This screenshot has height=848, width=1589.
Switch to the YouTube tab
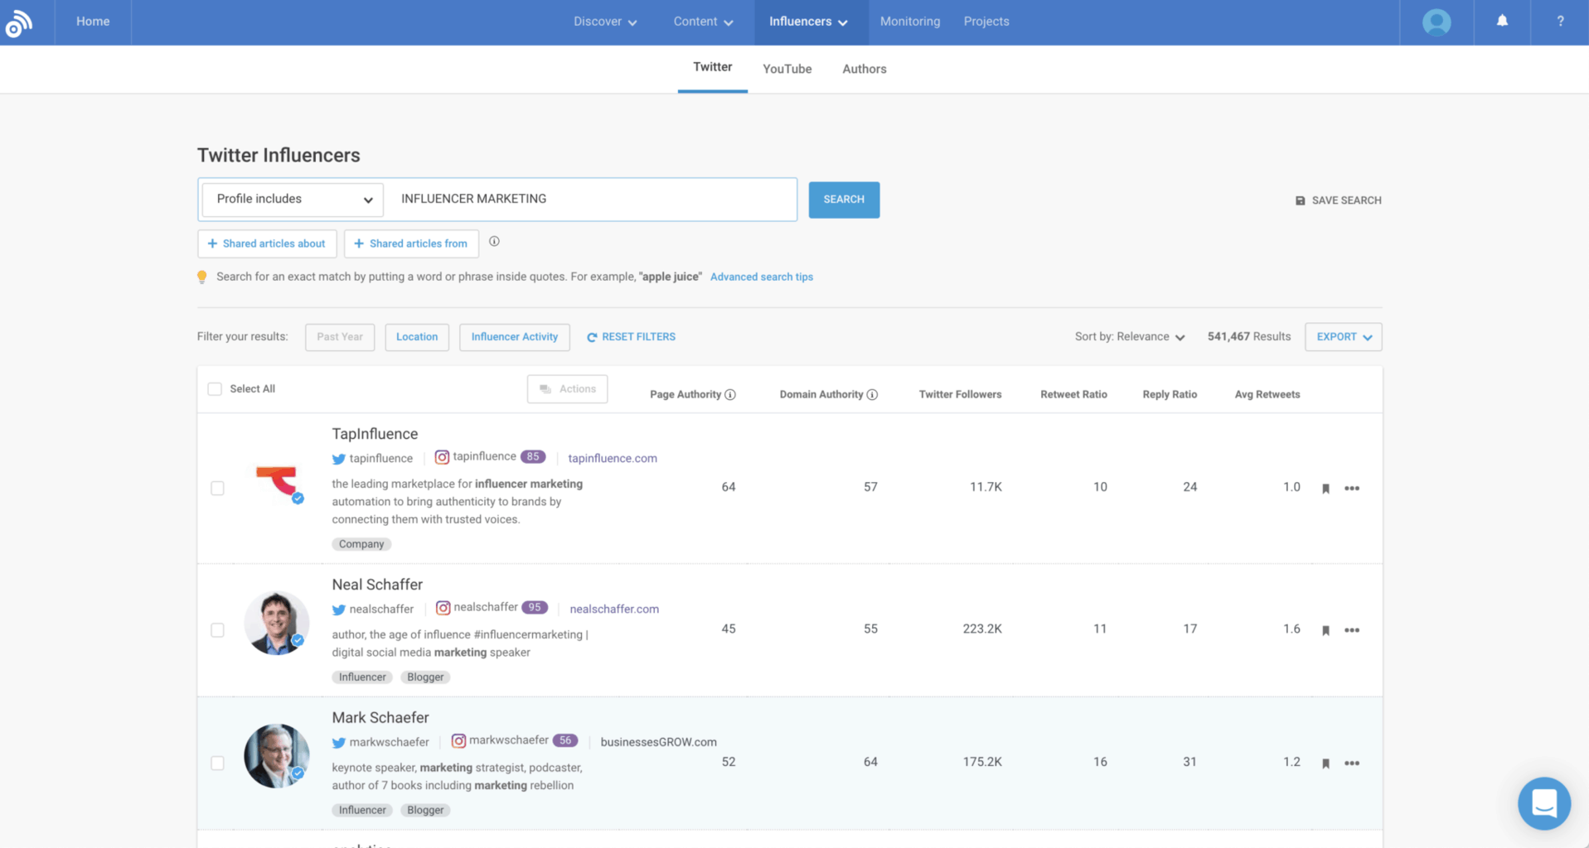click(x=787, y=70)
